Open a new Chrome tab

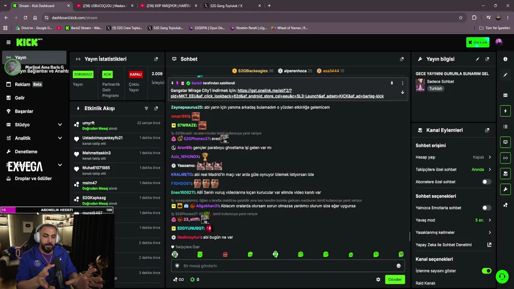269,6
